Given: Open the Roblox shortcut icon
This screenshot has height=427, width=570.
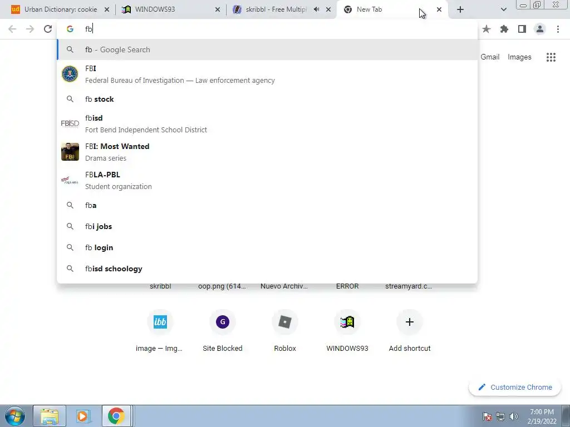Looking at the screenshot, I should [x=285, y=322].
